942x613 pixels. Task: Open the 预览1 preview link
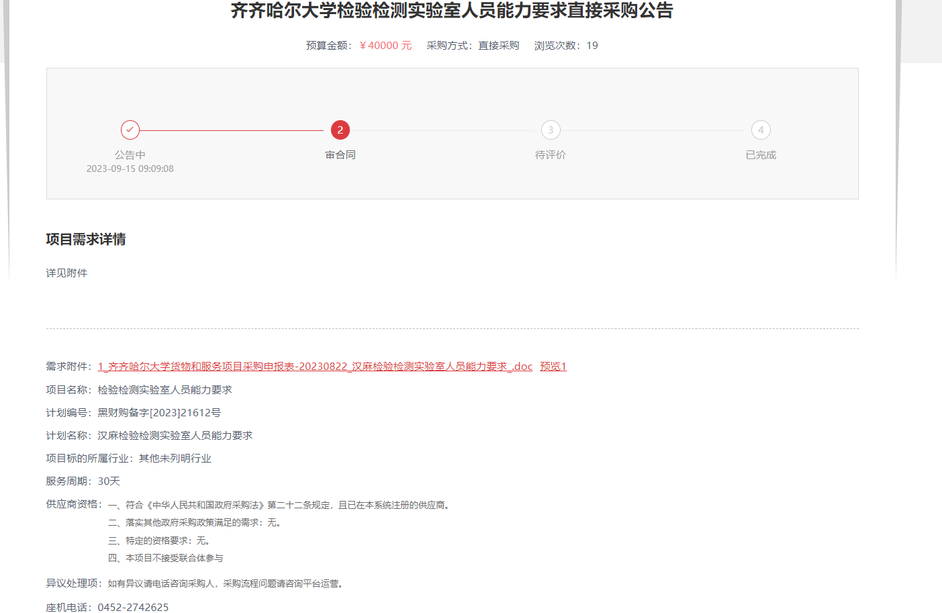(553, 367)
